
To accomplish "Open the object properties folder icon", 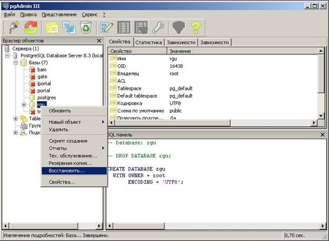I will pos(52,27).
